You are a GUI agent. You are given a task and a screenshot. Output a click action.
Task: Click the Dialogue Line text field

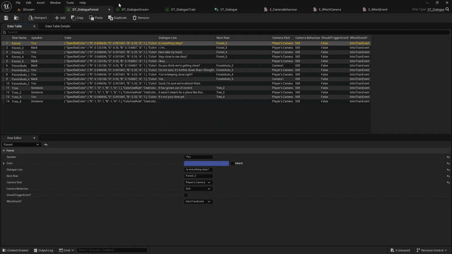[198, 169]
